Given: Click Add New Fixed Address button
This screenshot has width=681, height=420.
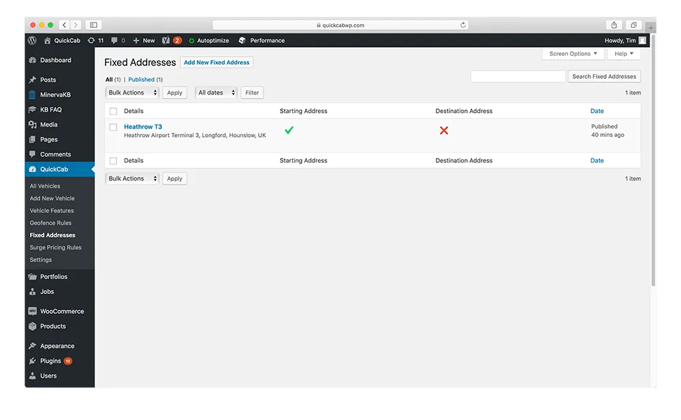Looking at the screenshot, I should pyautogui.click(x=217, y=63).
